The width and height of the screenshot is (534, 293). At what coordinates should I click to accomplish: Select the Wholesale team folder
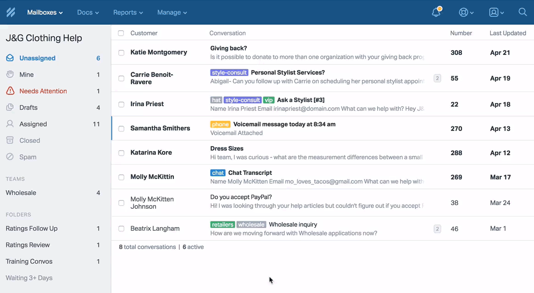(21, 193)
